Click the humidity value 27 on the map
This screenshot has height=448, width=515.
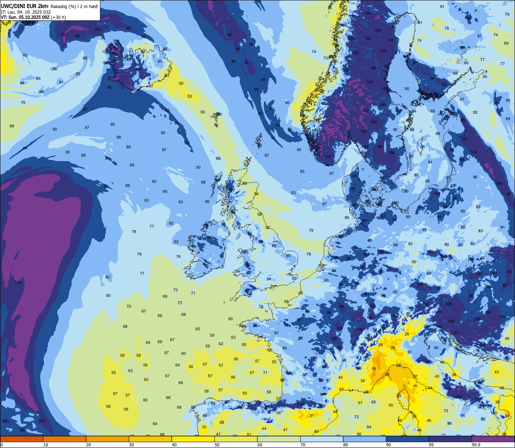(x=415, y=376)
